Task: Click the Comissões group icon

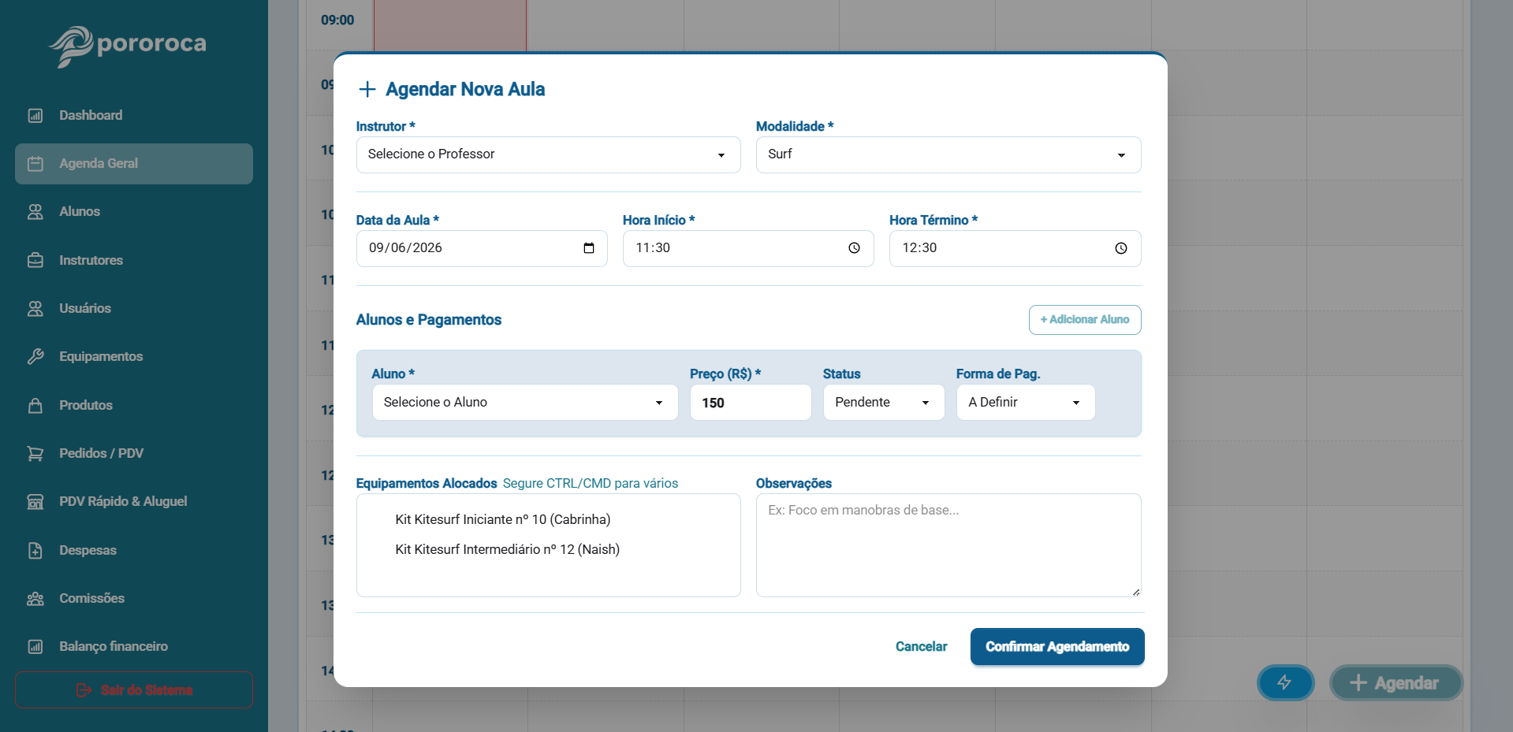Action: click(35, 599)
